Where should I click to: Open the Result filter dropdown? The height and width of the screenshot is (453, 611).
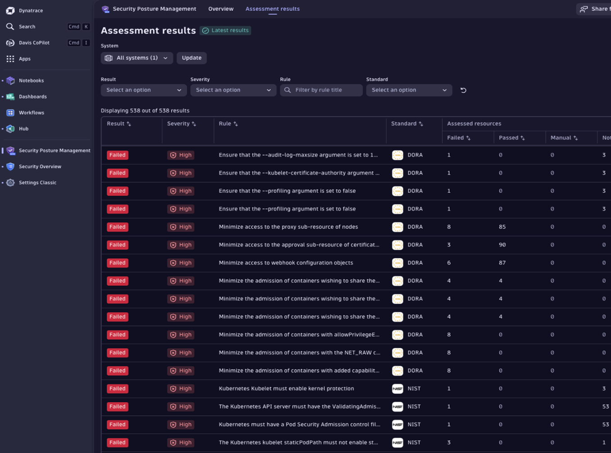pos(143,90)
